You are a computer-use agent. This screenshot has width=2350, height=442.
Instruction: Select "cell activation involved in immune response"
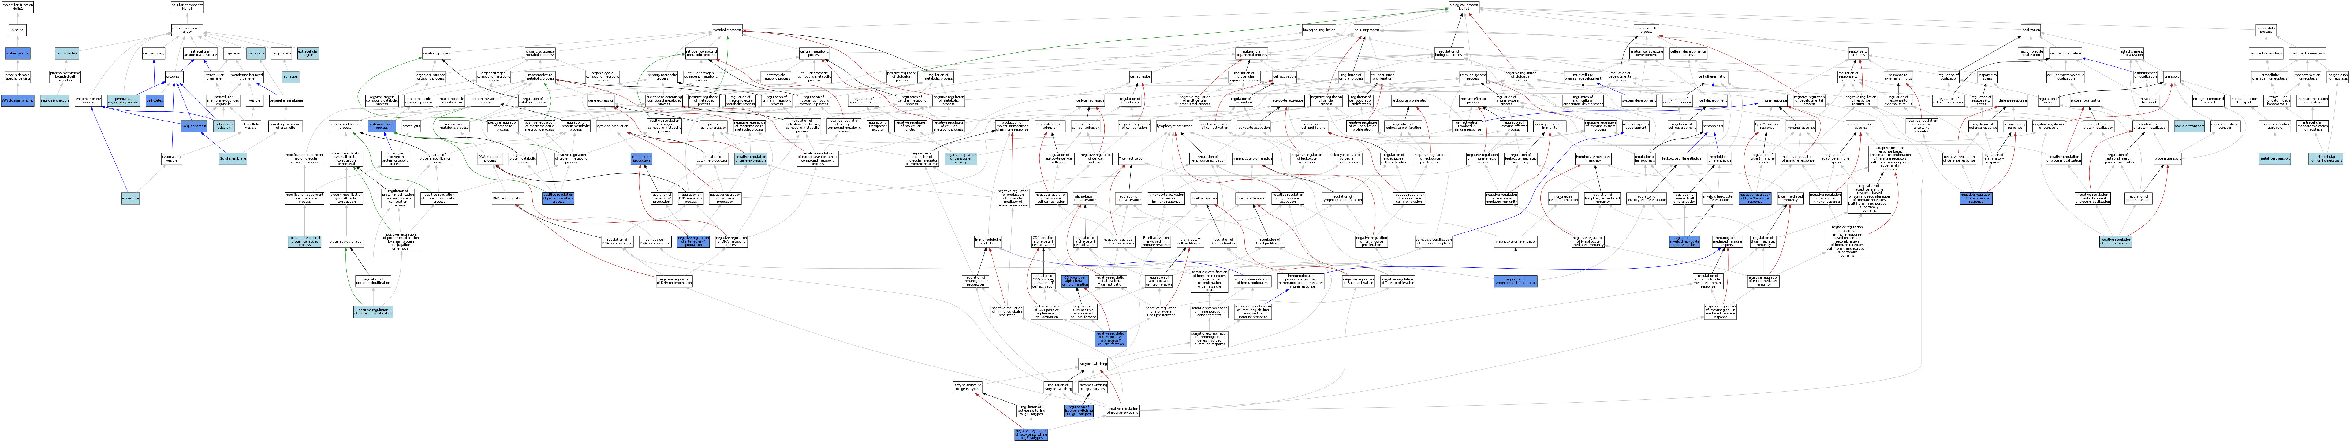(x=1467, y=126)
